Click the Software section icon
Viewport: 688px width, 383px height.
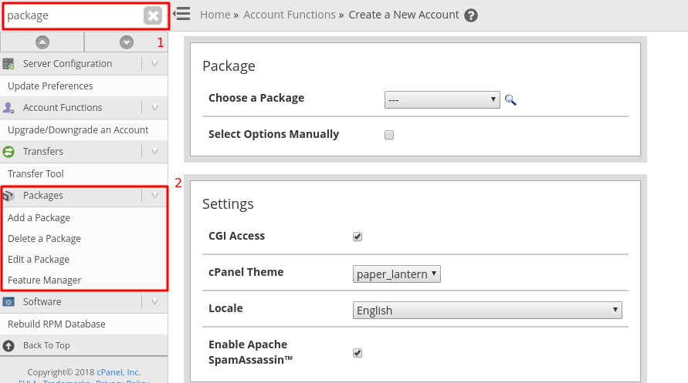point(8,302)
